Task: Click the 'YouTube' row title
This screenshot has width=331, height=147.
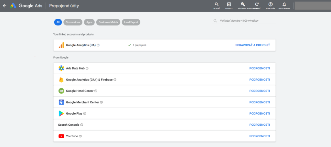Action: click(x=72, y=136)
